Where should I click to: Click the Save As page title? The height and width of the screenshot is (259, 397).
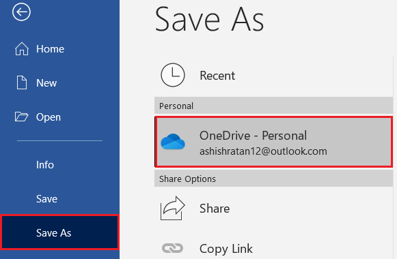click(x=209, y=20)
